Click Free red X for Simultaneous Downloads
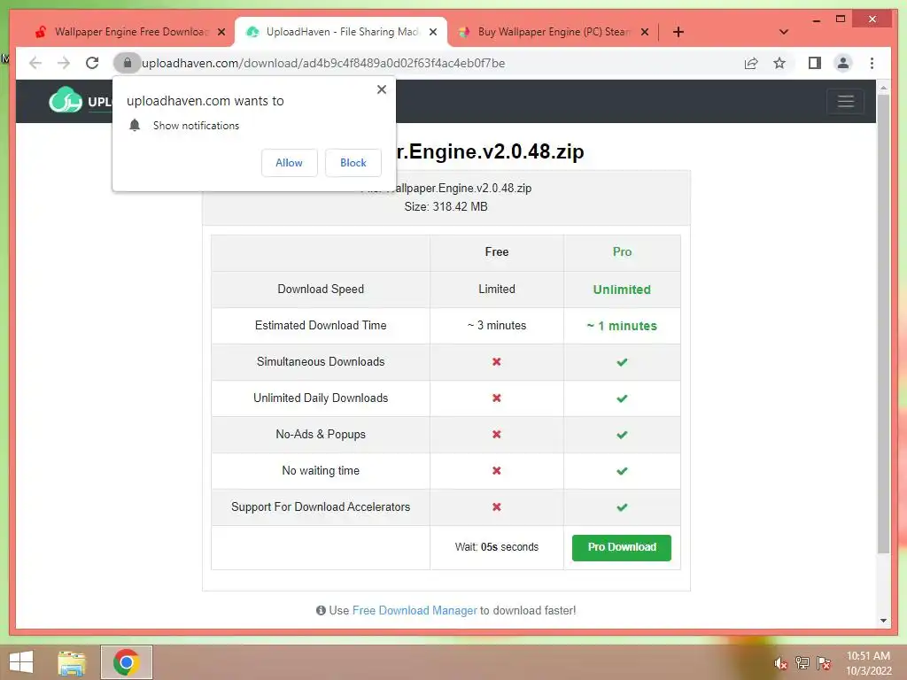Viewport: 907px width, 680px height. click(496, 362)
